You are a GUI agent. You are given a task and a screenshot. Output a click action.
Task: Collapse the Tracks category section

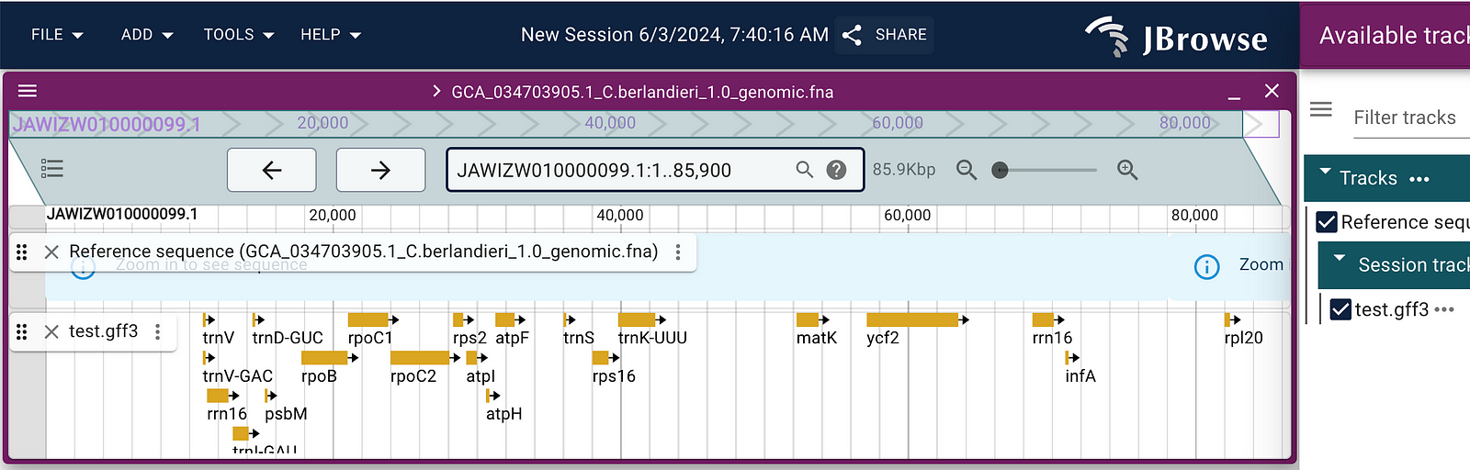click(1325, 173)
